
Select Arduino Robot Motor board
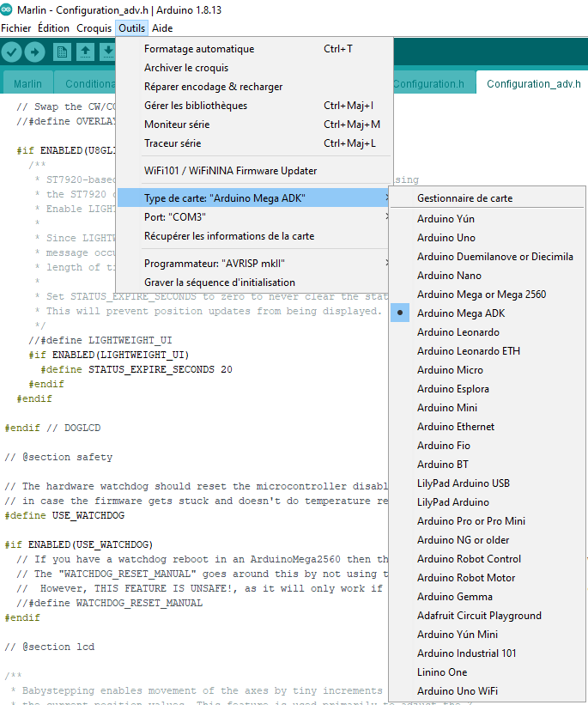pyautogui.click(x=488, y=578)
